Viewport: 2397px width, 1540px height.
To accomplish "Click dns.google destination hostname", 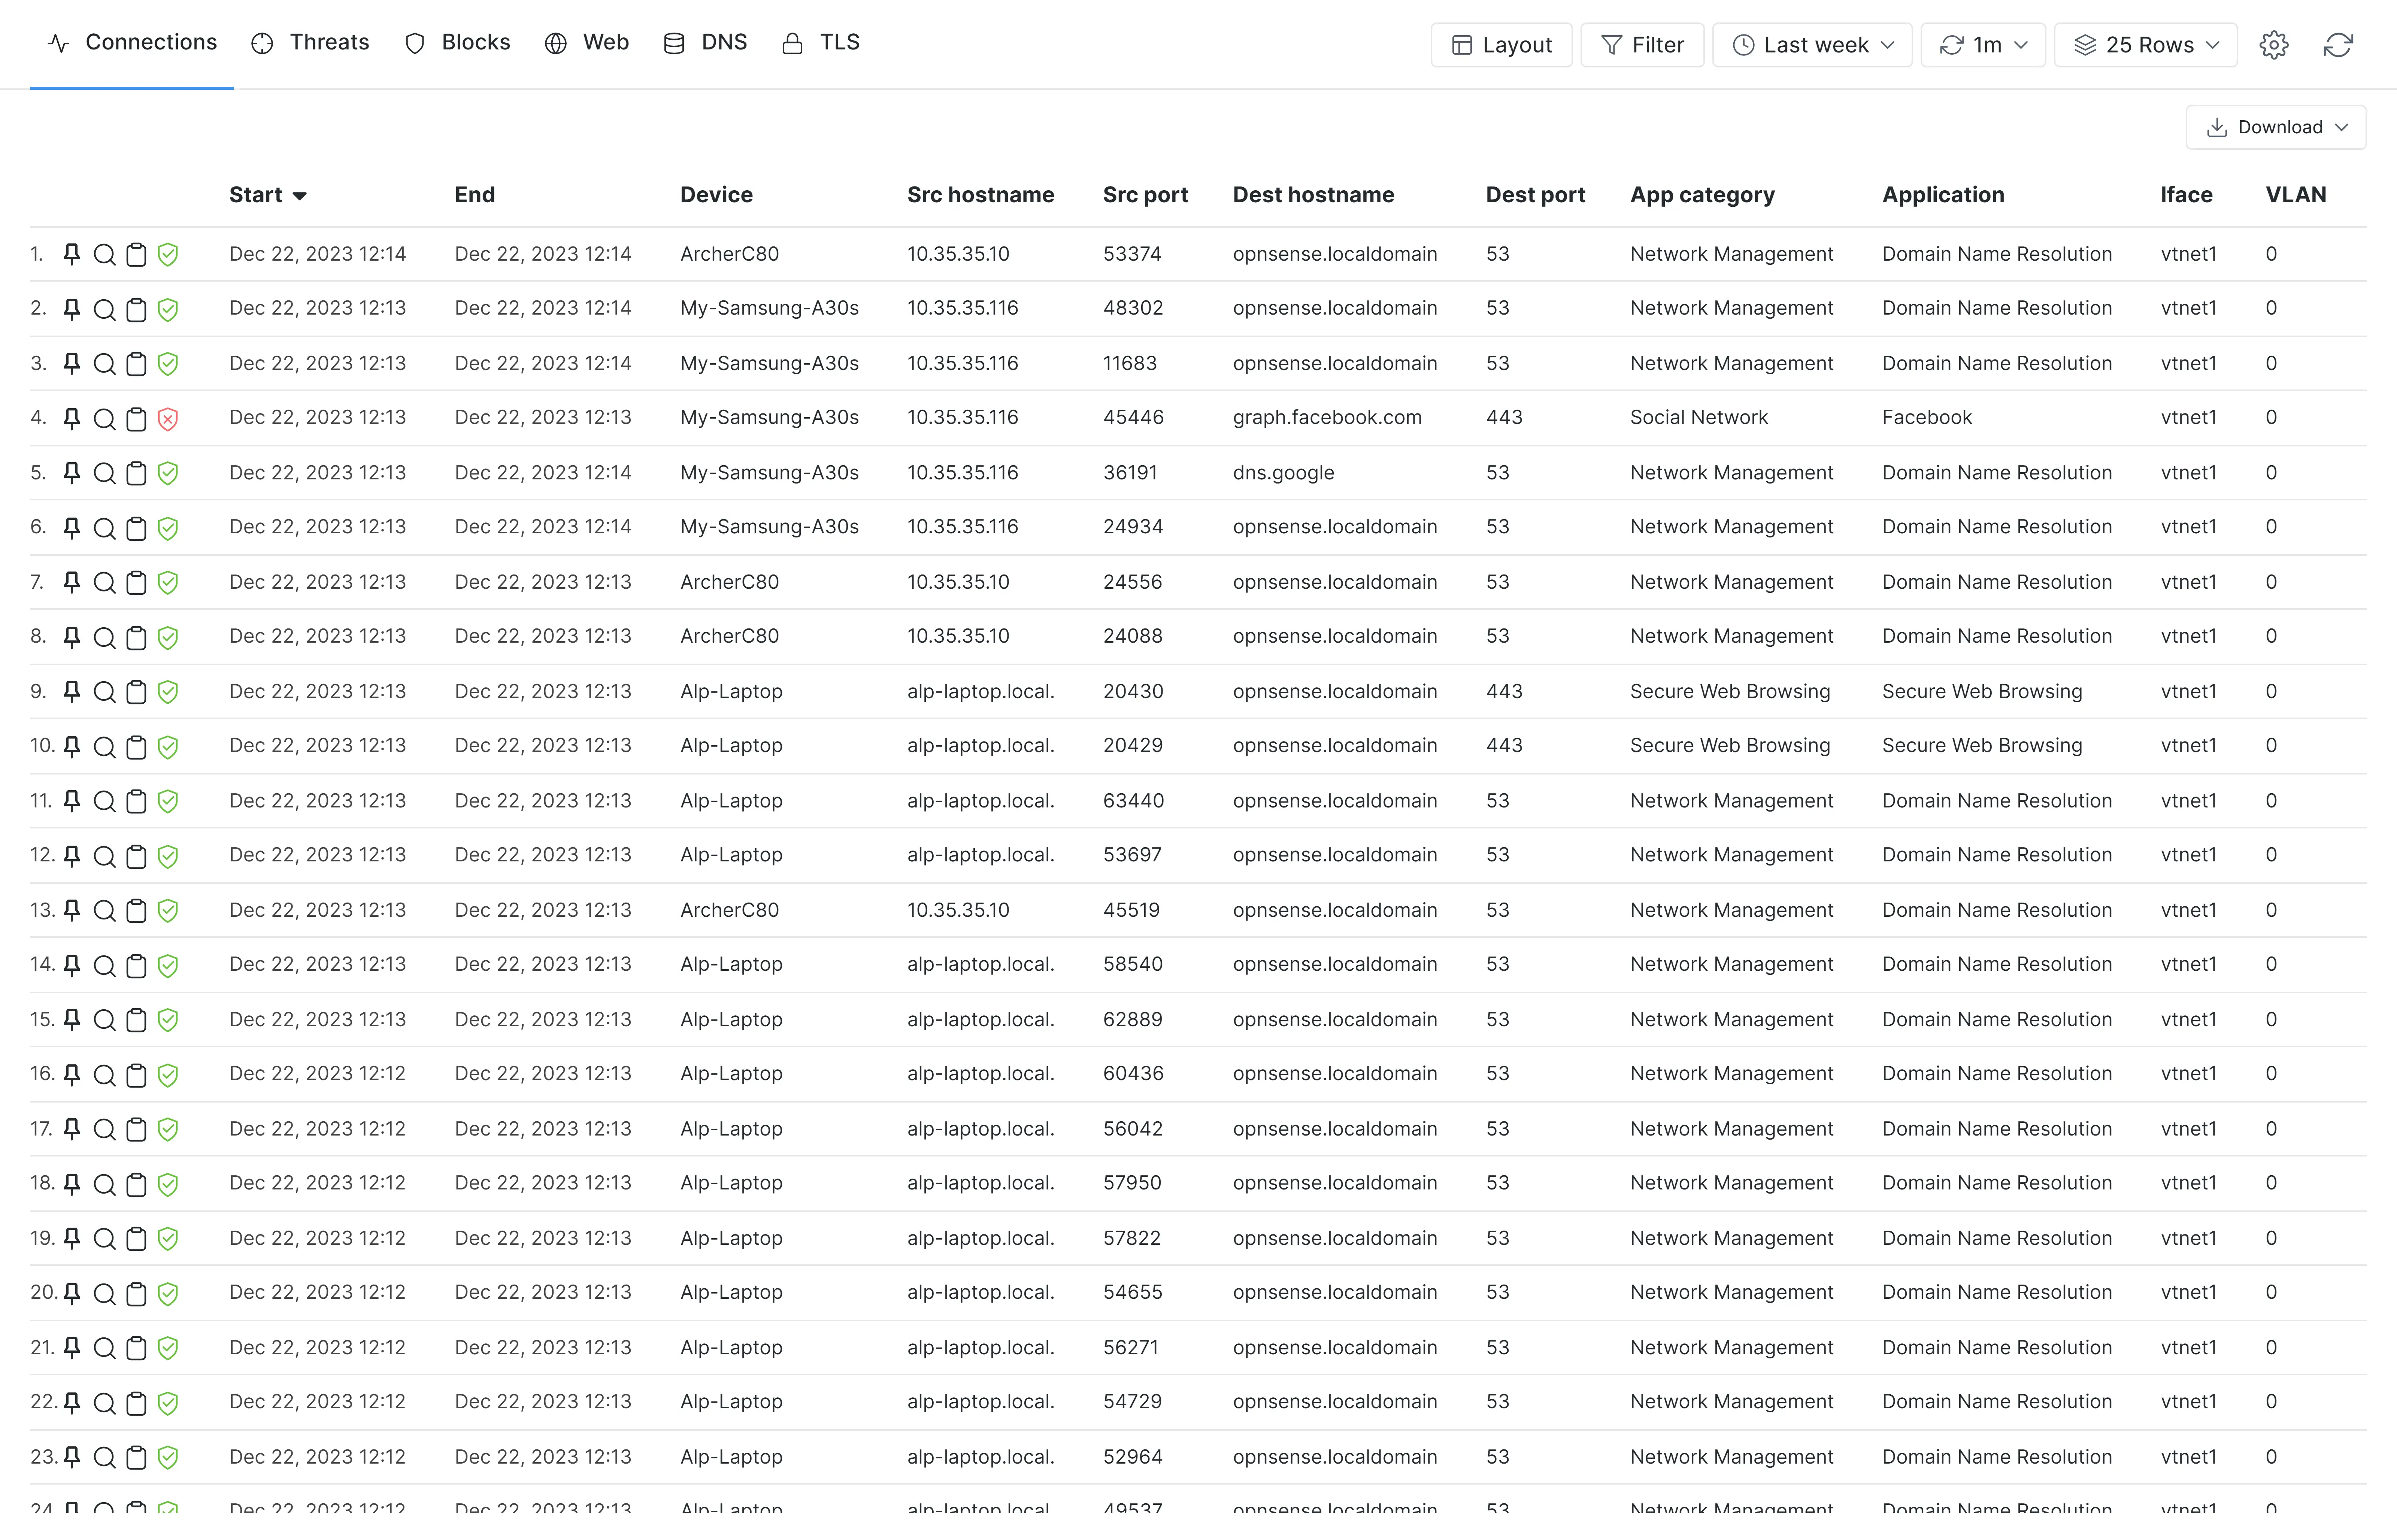I will (x=1283, y=473).
